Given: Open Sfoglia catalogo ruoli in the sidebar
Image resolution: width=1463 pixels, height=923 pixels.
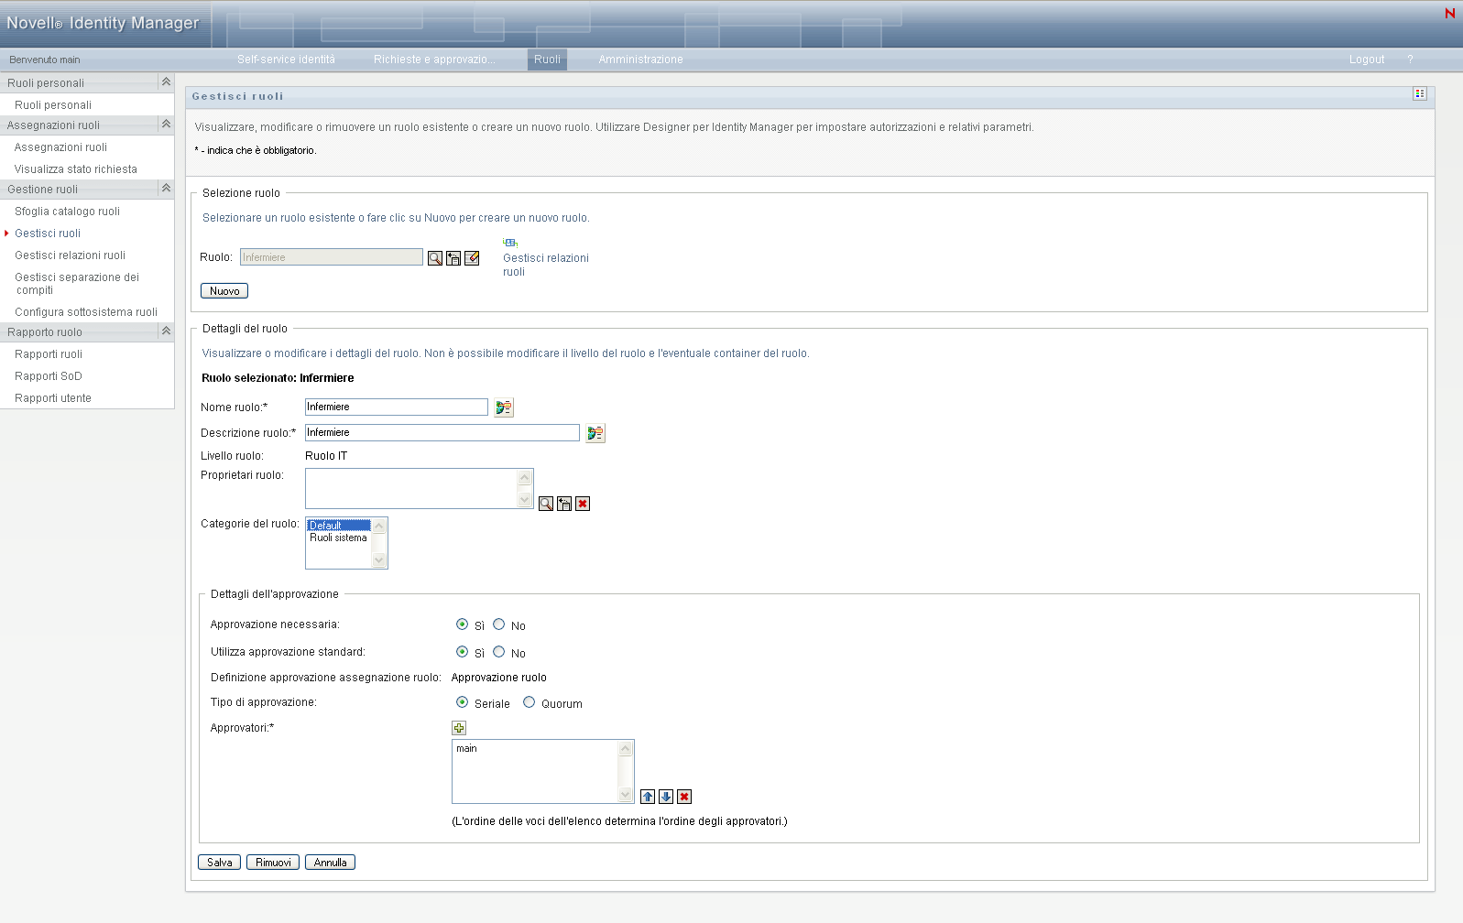Looking at the screenshot, I should [x=67, y=212].
